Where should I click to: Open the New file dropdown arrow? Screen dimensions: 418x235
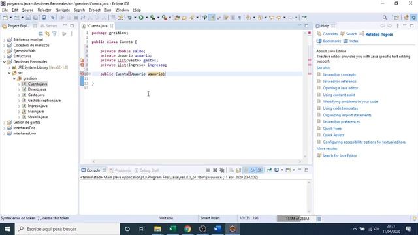(10, 18)
